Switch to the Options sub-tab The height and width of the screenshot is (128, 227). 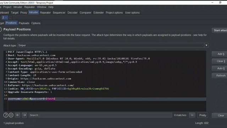(x=36, y=23)
